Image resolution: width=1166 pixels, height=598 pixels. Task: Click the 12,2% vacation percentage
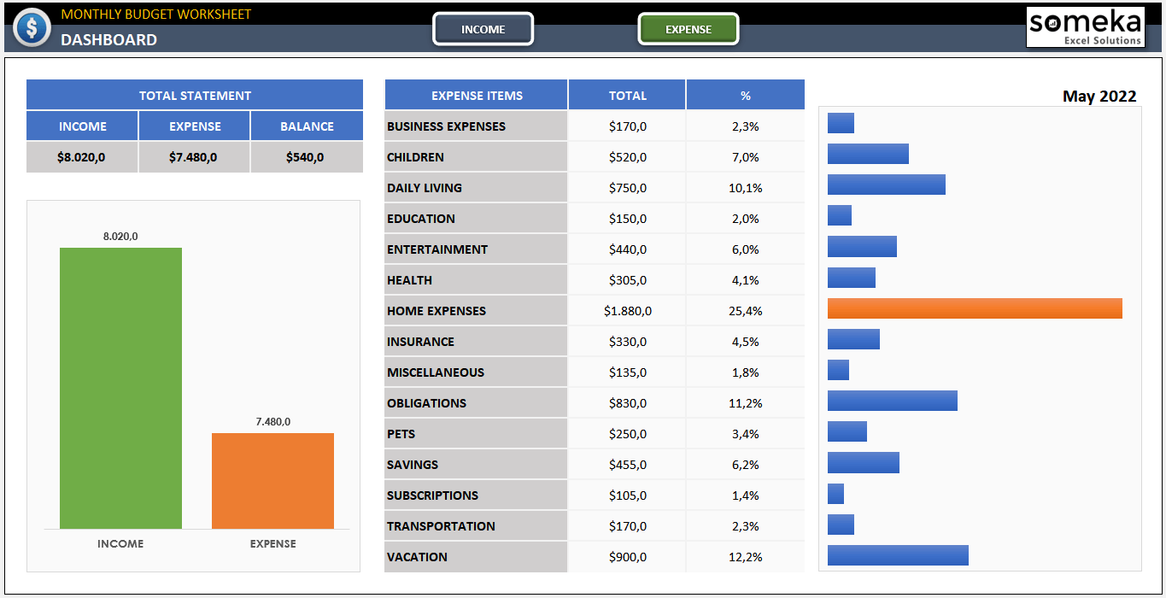(x=746, y=557)
